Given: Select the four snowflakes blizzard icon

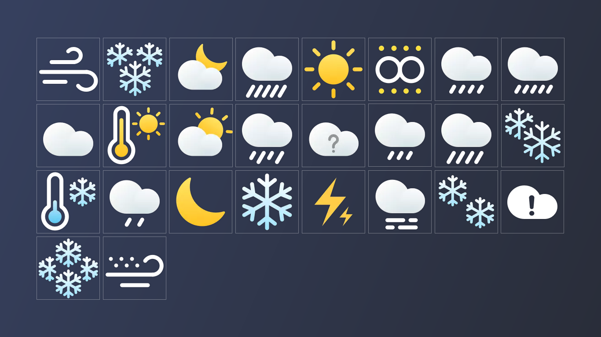Looking at the screenshot, I should click(68, 268).
